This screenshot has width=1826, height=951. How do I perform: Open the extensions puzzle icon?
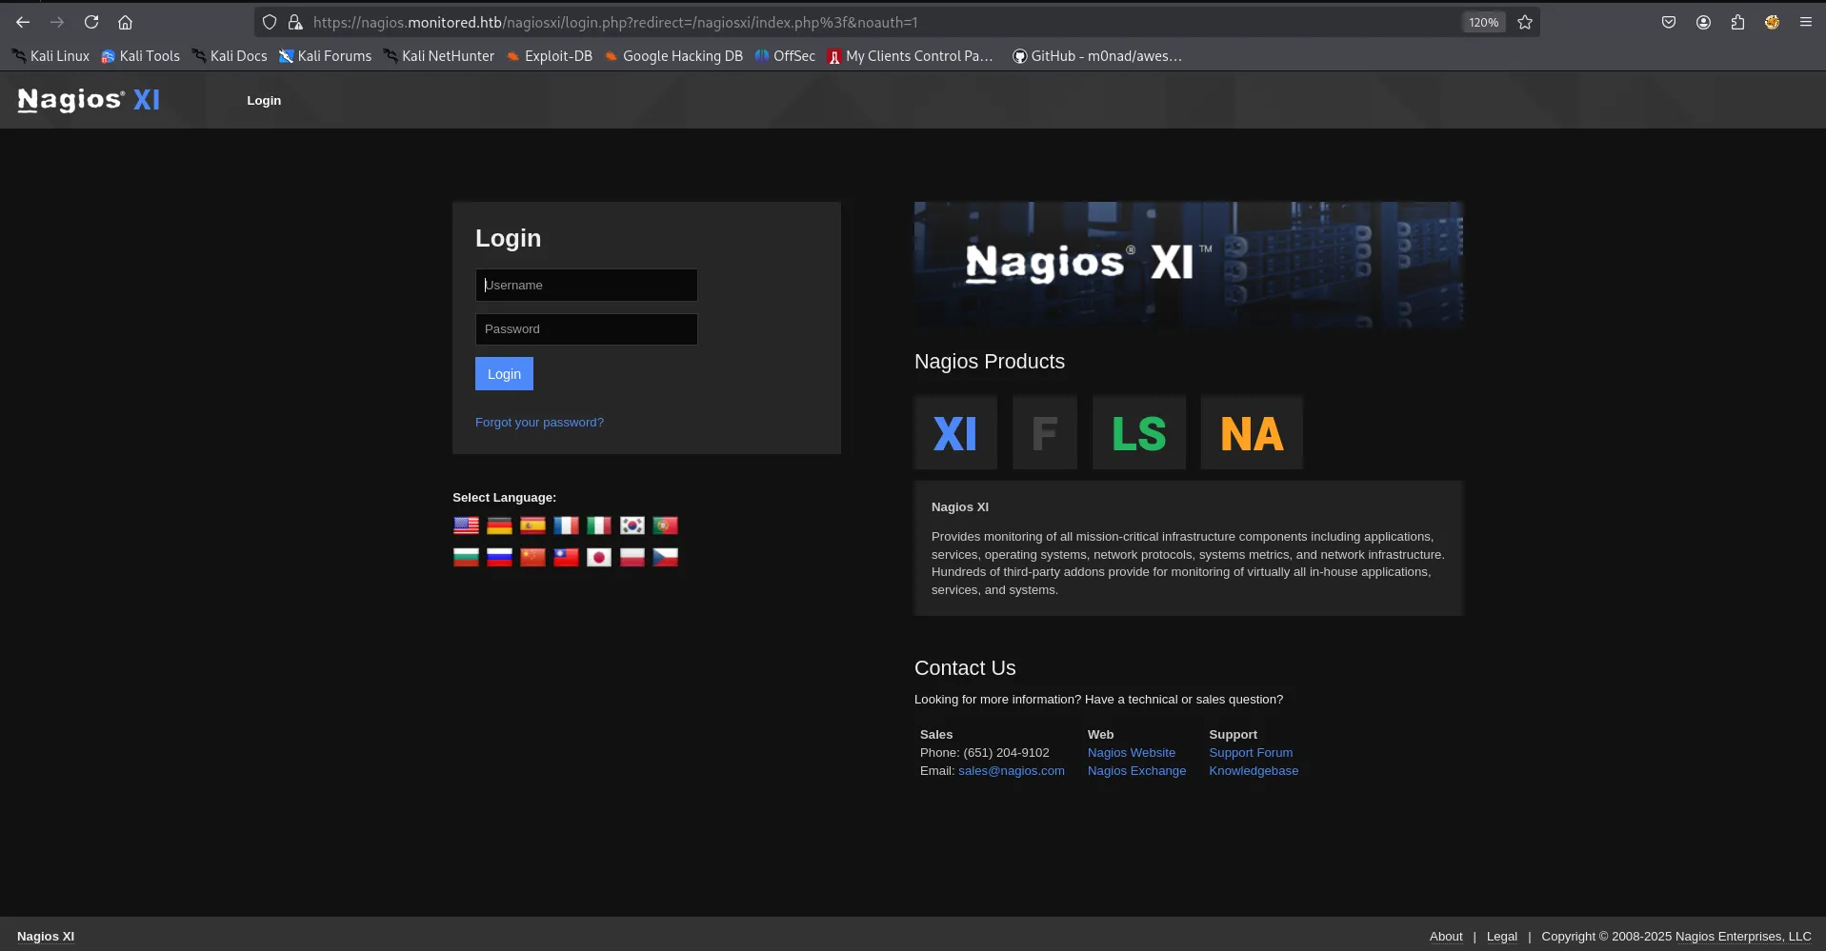(x=1738, y=22)
